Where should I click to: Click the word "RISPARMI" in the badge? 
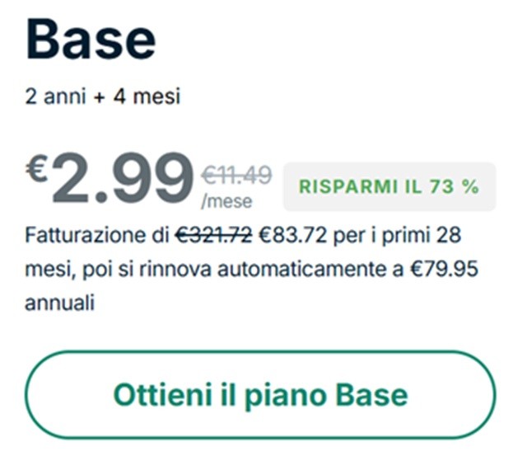338,186
